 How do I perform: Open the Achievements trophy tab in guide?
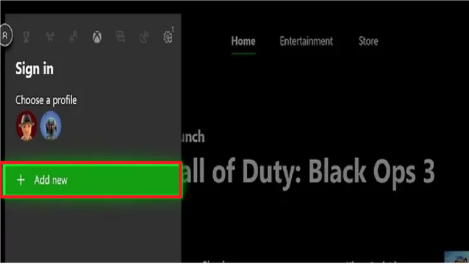26,37
